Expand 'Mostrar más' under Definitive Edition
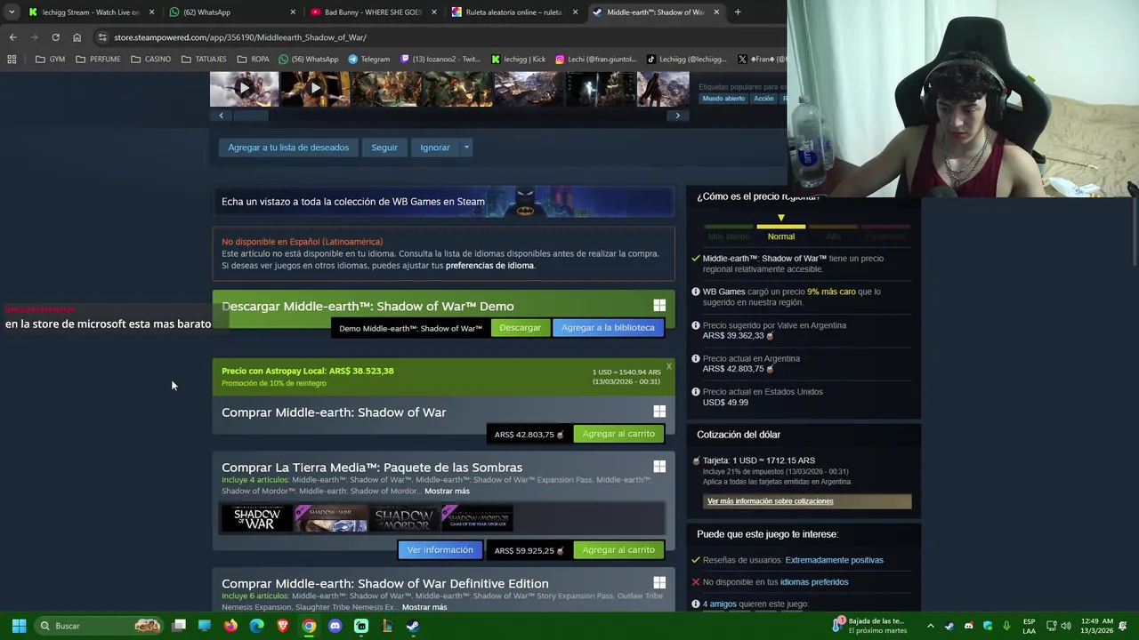The height and width of the screenshot is (640, 1139). (424, 608)
